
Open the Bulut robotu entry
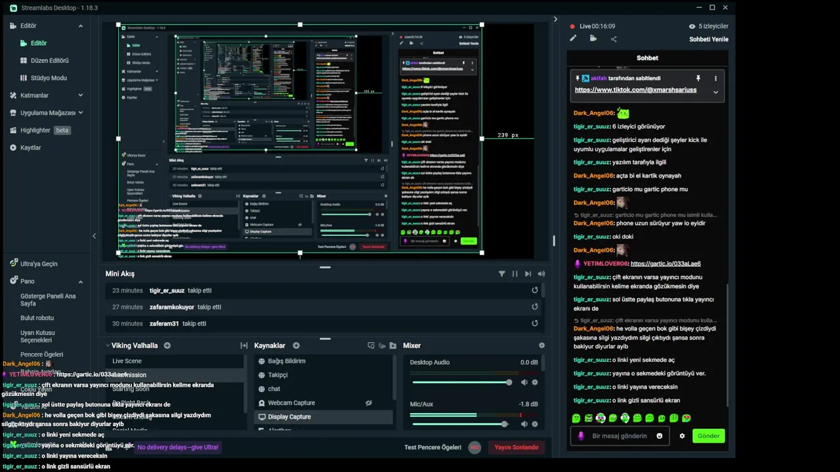point(37,318)
